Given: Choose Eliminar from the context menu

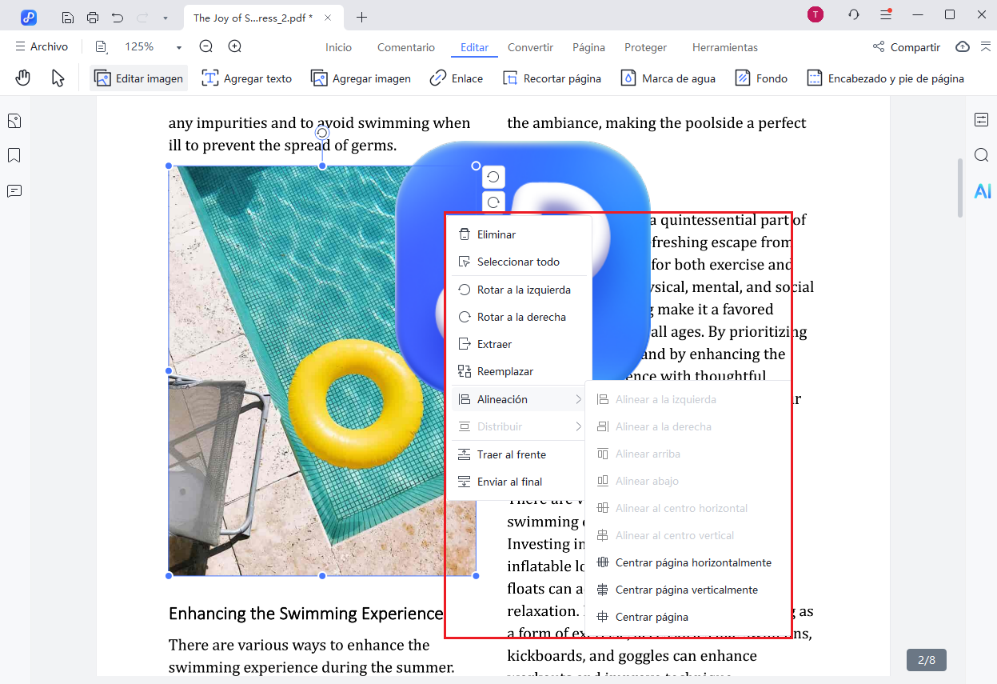Looking at the screenshot, I should (x=496, y=234).
